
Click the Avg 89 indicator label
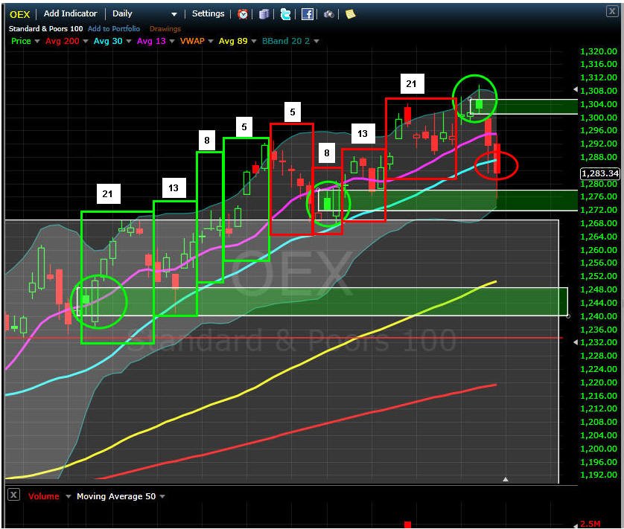tap(233, 41)
